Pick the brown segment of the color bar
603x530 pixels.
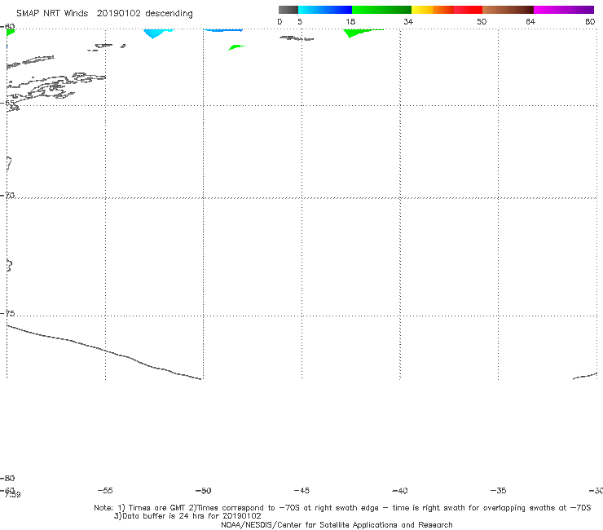coord(508,10)
